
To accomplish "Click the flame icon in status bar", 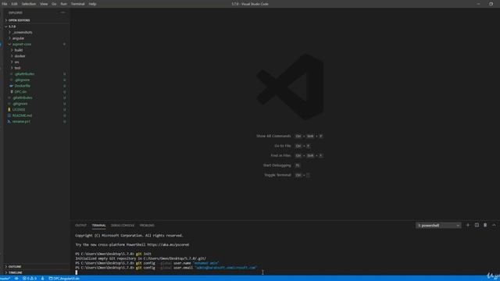I will pyautogui.click(x=42, y=279).
